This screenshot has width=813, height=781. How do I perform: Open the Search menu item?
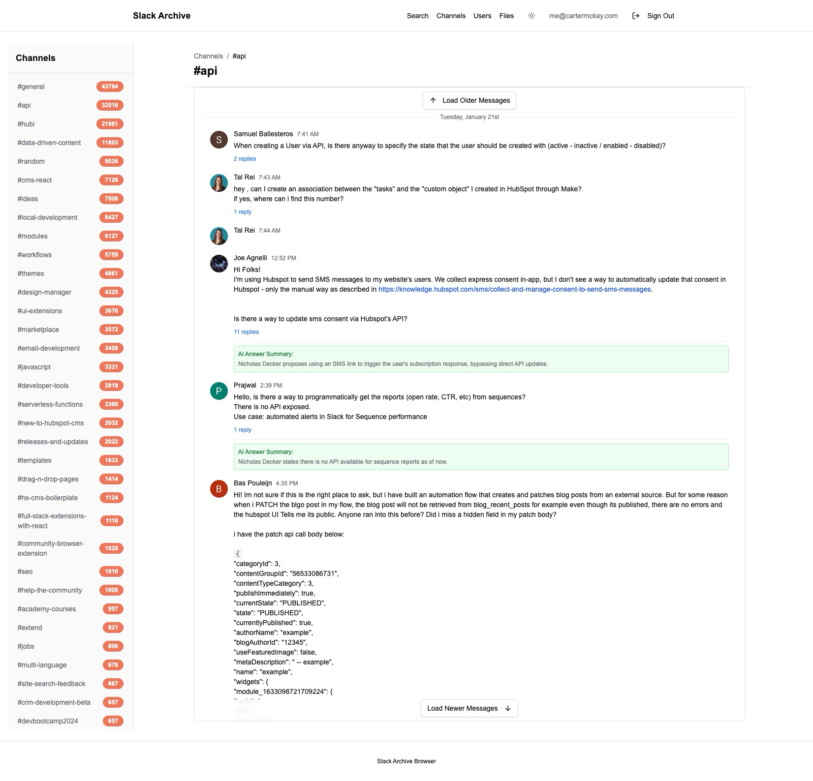click(x=417, y=15)
